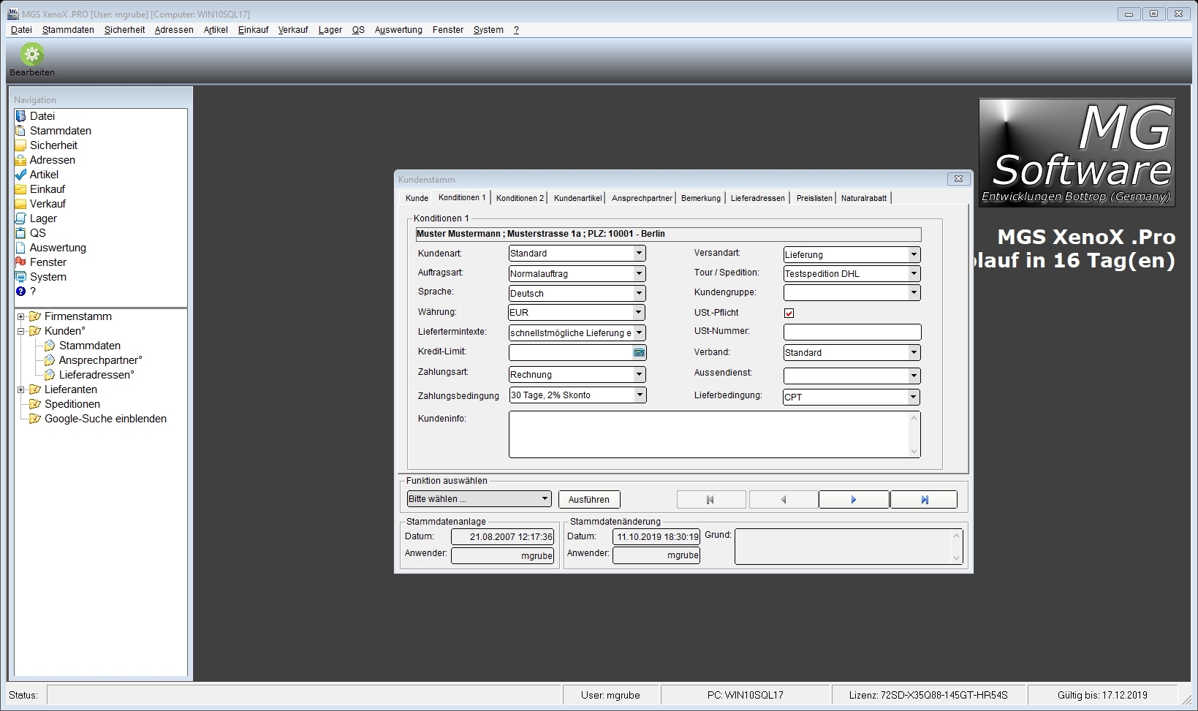1198x711 pixels.
Task: Open the Auswertung menu
Action: (398, 30)
